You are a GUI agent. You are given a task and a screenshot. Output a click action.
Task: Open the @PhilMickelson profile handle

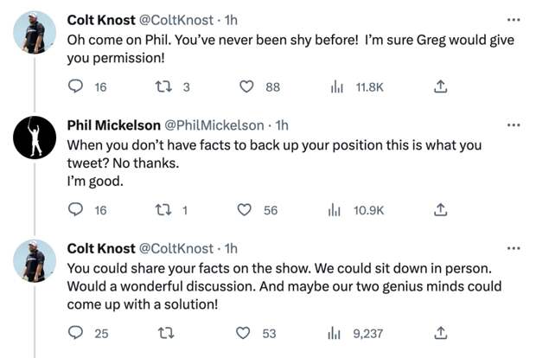click(x=214, y=125)
